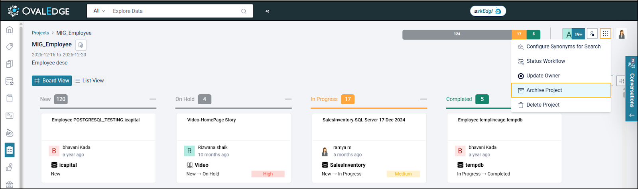Image resolution: width=638 pixels, height=189 pixels.
Task: Collapse the In Progress column
Action: pos(423,99)
